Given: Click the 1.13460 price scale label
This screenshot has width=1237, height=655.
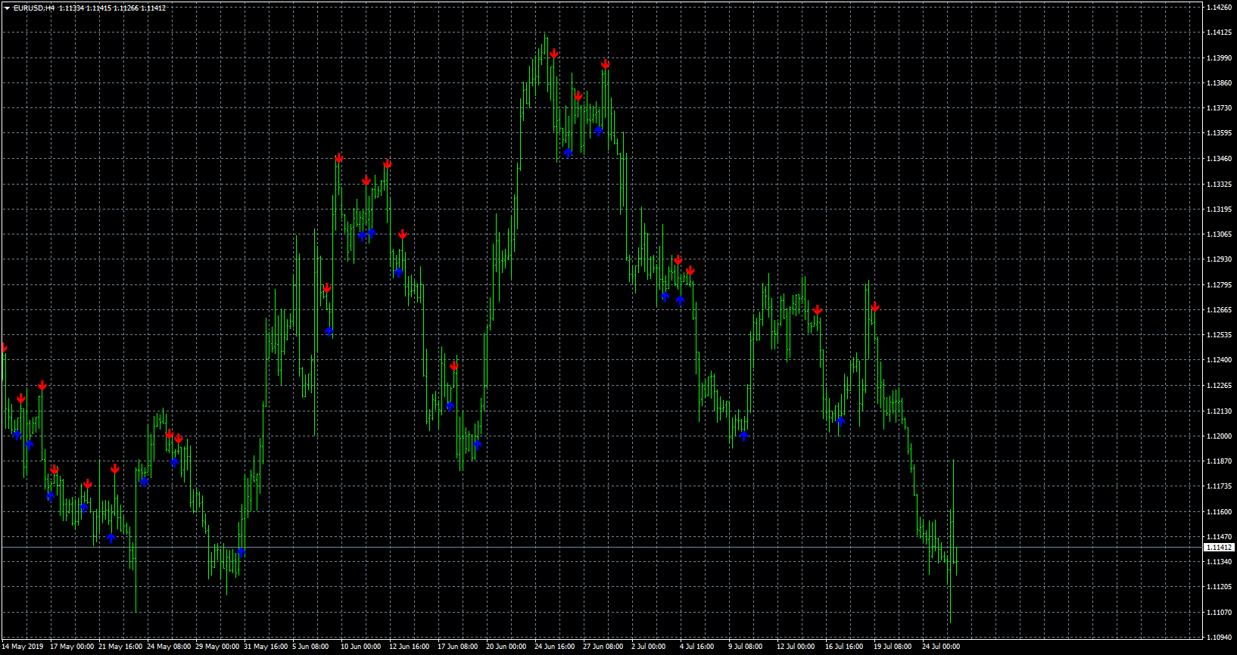Looking at the screenshot, I should 1219,159.
